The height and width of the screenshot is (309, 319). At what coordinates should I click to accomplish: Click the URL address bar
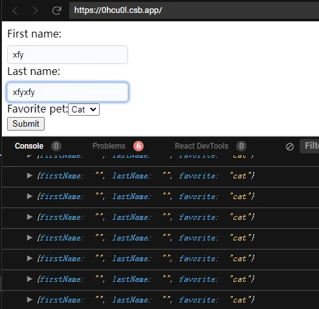coord(194,10)
